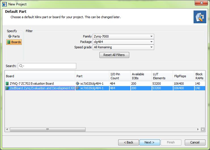Close the New Project dialog
Image resolution: width=210 pixels, height=150 pixels.
[201, 3]
